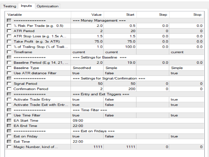Viewport: 209px width, 157px height.
Task: Enable the % Risk Per Trade checkbox
Action: pyautogui.click(x=9, y=26)
